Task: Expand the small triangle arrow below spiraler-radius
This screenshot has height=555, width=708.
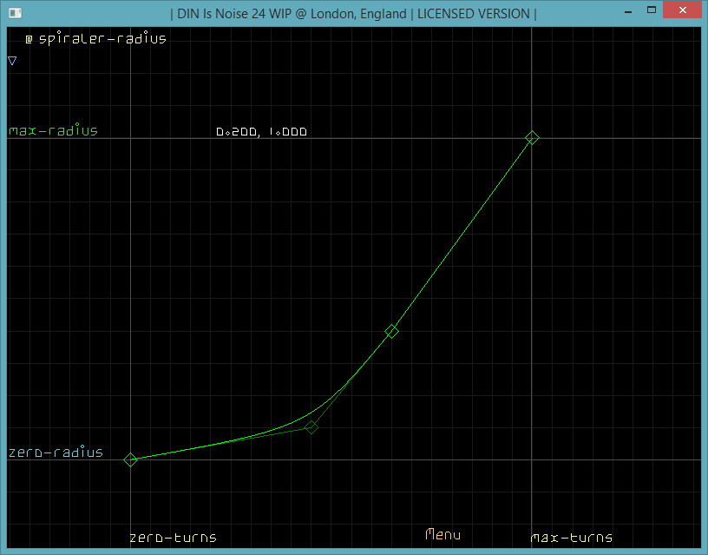Action: tap(12, 61)
